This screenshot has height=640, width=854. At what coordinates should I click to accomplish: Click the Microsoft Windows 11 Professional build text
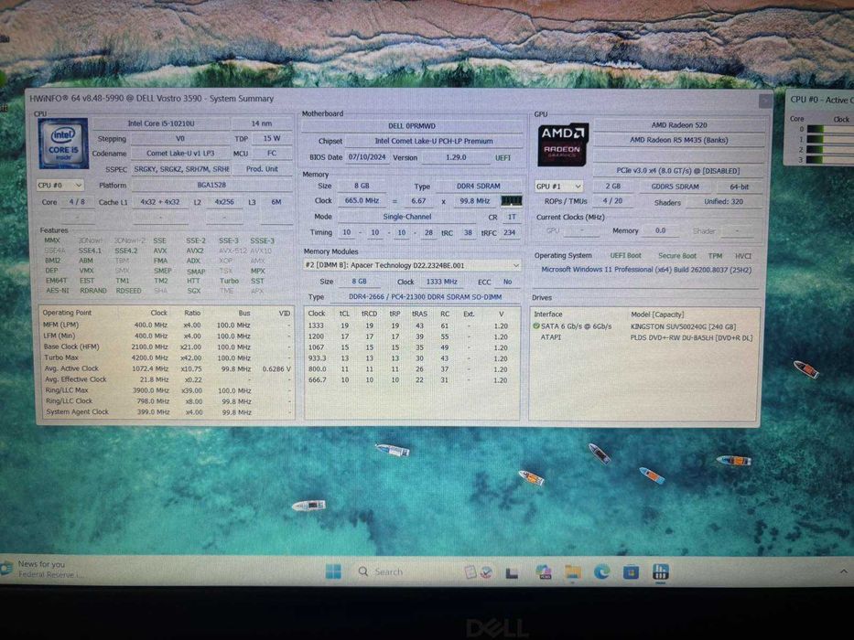(x=646, y=270)
